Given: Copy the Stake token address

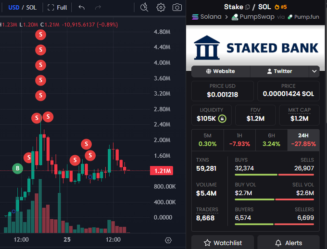Looking at the screenshot, I should coord(247,7).
